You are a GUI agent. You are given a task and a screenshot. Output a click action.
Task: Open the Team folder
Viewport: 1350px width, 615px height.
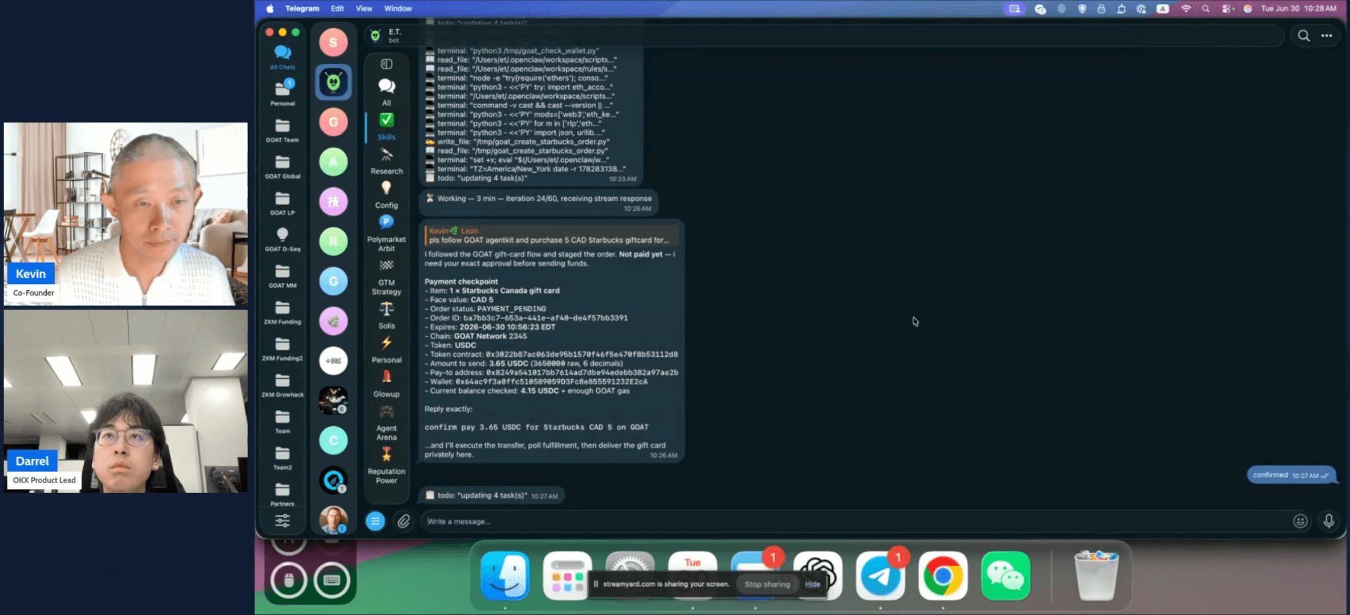point(282,421)
